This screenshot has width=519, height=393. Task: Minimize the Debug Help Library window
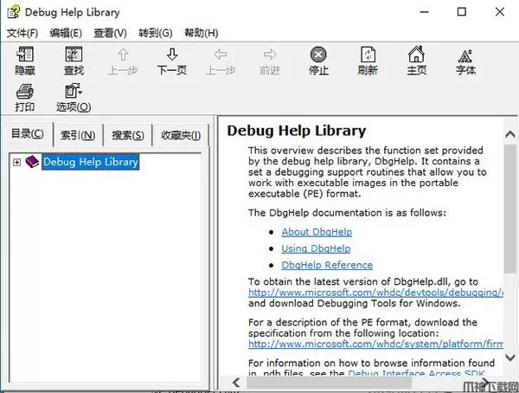tap(424, 12)
